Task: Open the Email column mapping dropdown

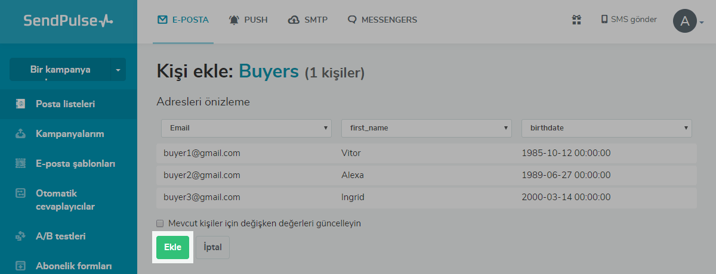Action: coord(246,127)
